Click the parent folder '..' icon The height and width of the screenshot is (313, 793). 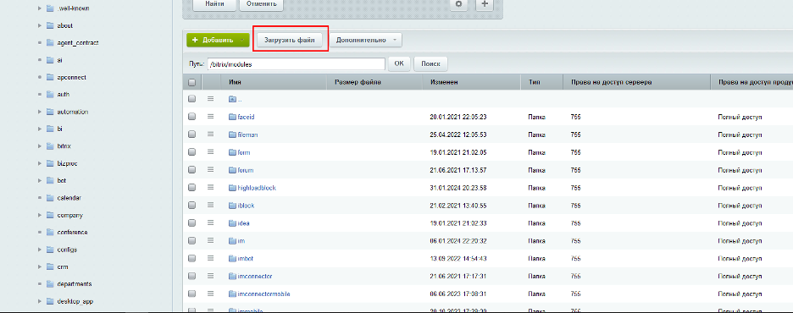233,99
